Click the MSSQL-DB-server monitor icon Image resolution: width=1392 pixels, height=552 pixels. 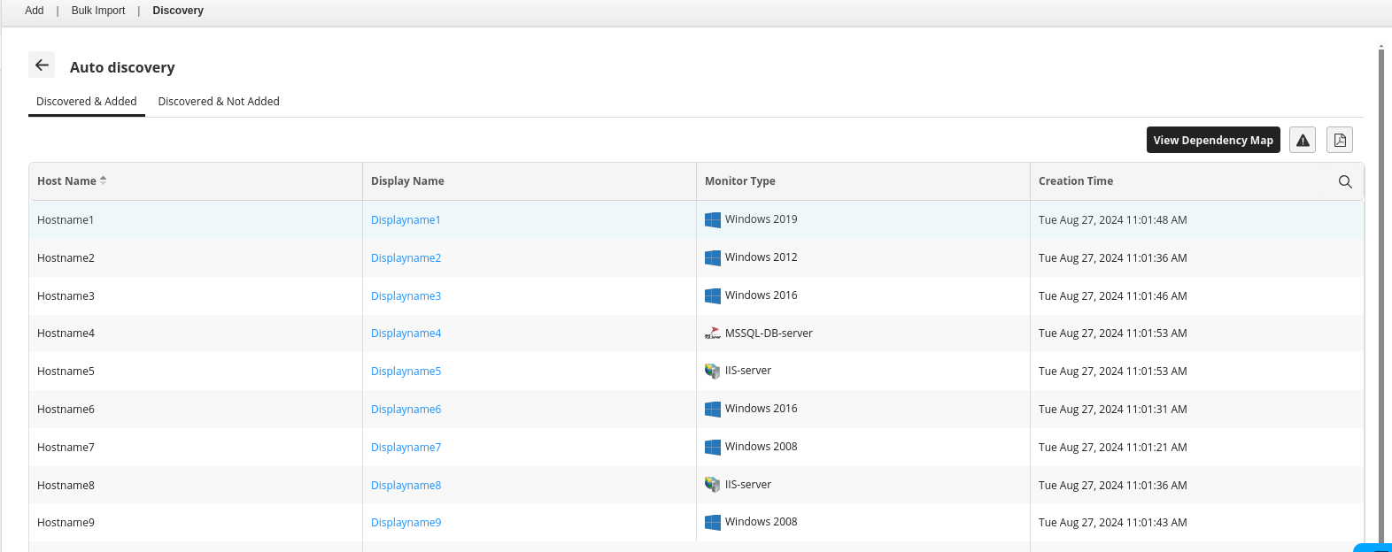[713, 333]
